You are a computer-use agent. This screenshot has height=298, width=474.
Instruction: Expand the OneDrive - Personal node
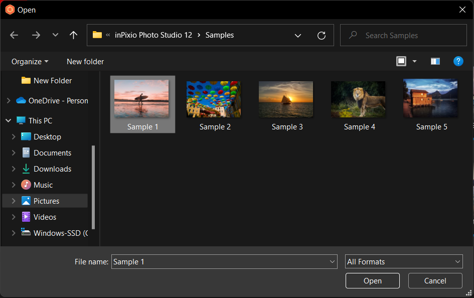pos(9,101)
